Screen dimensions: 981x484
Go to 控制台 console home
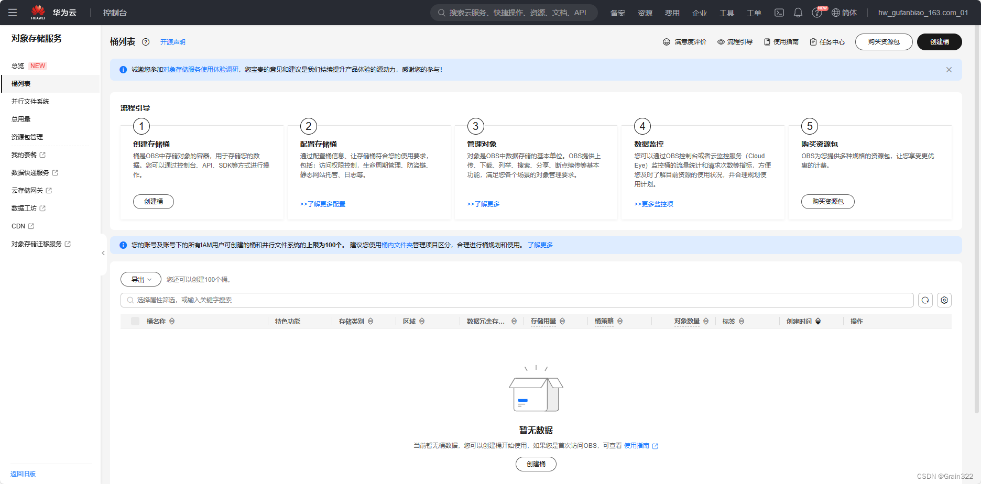coord(115,13)
